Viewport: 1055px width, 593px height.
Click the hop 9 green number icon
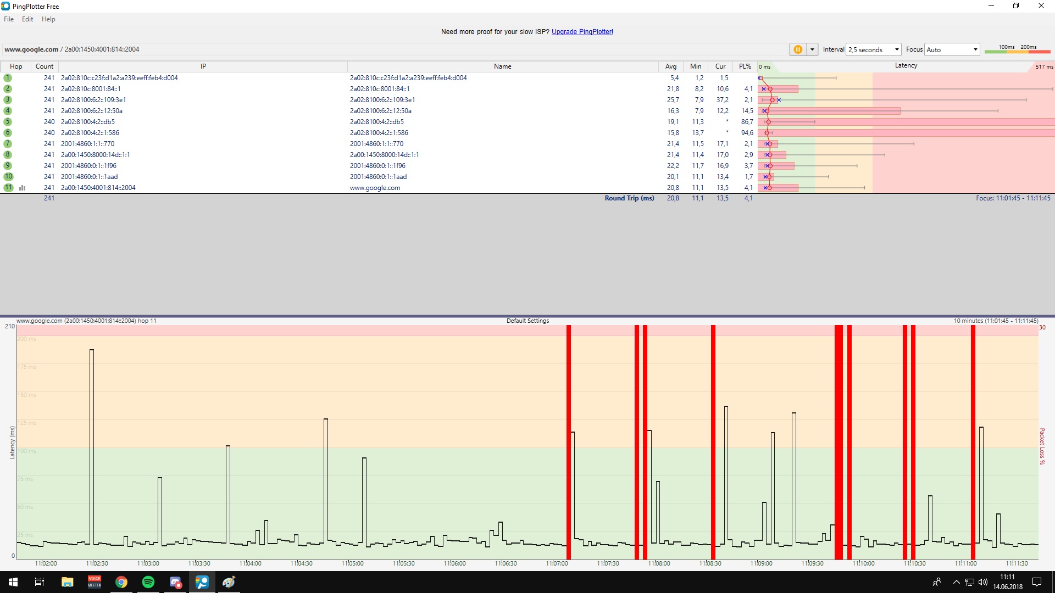[8, 166]
